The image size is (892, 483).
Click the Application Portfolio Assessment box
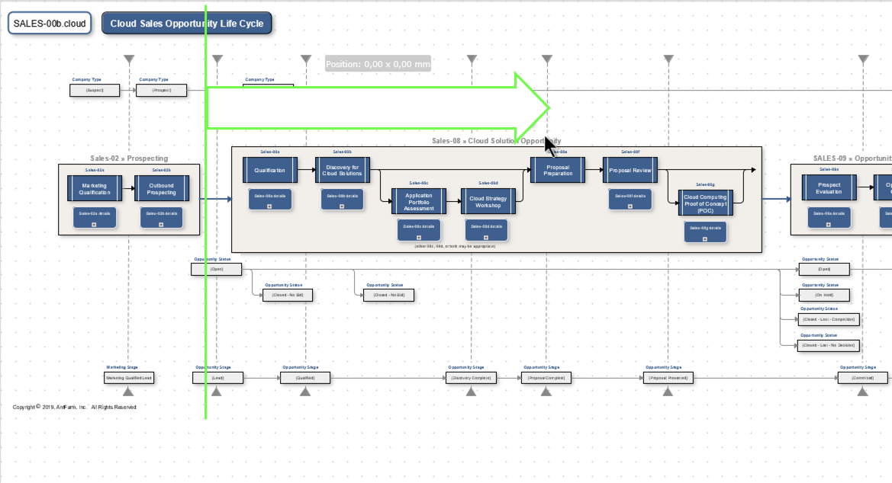click(419, 202)
